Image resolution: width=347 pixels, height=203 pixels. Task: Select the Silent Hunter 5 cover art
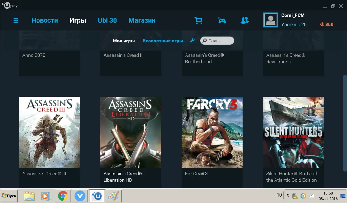293,132
